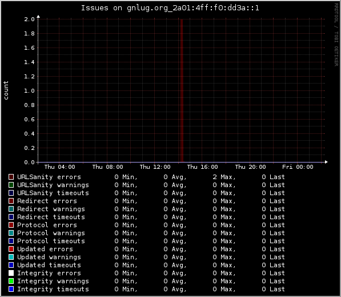Click the Fri 00:00 time axis label
Viewport: 341px width, 297px height.
(298, 167)
